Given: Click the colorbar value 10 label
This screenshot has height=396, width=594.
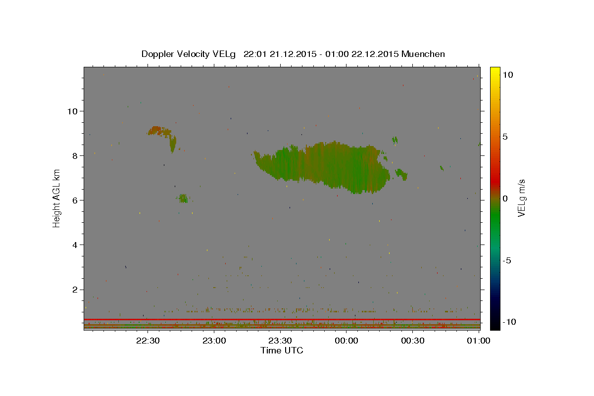Looking at the screenshot, I should click(x=507, y=74).
